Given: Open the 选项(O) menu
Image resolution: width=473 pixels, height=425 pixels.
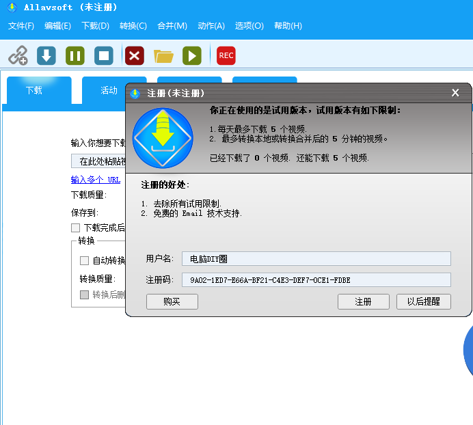Looking at the screenshot, I should (249, 26).
